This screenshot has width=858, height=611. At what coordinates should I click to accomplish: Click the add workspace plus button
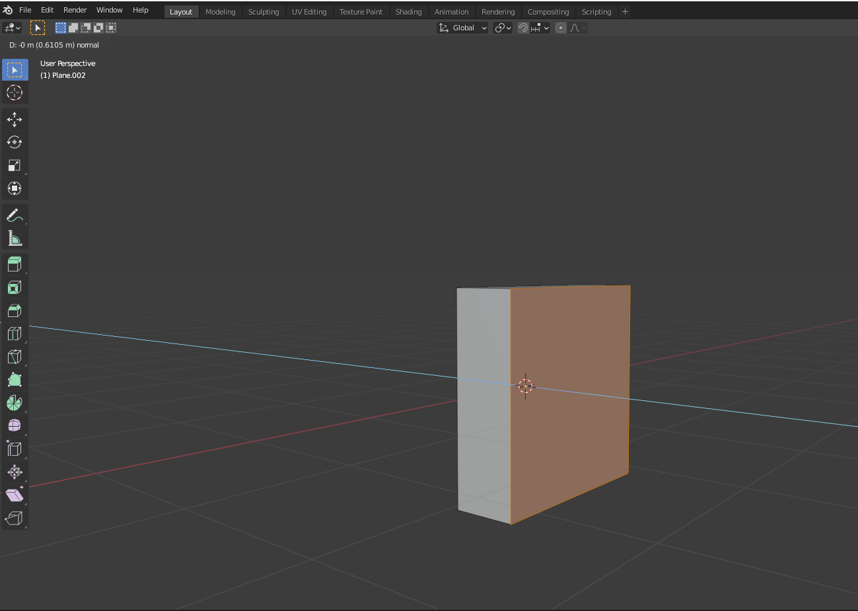(x=625, y=12)
